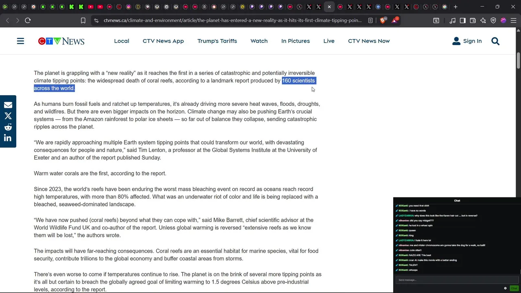Image resolution: width=521 pixels, height=293 pixels.
Task: Open reader mode for this article
Action: (x=370, y=20)
